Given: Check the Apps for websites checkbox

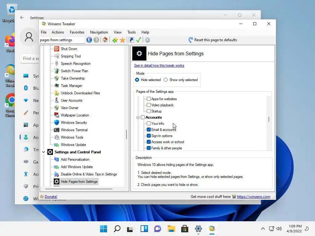Looking at the screenshot, I should (149, 99).
